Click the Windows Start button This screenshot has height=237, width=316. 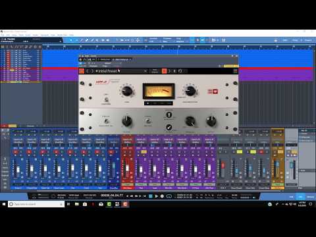4,204
